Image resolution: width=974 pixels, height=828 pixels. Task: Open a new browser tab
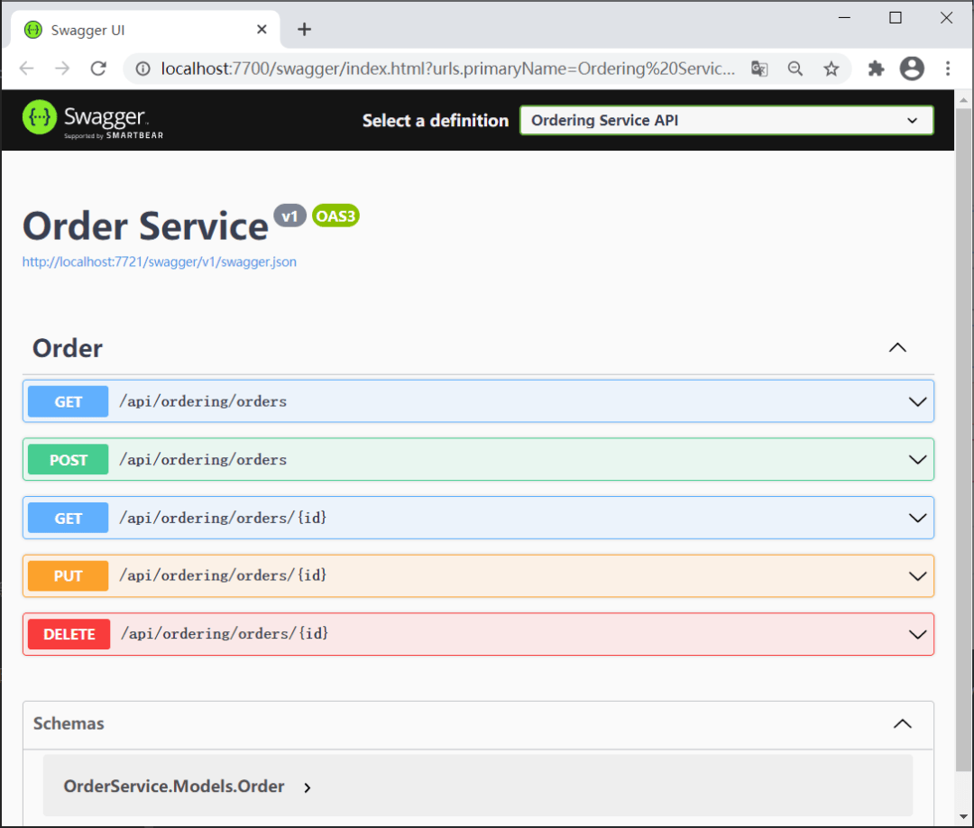tap(305, 30)
